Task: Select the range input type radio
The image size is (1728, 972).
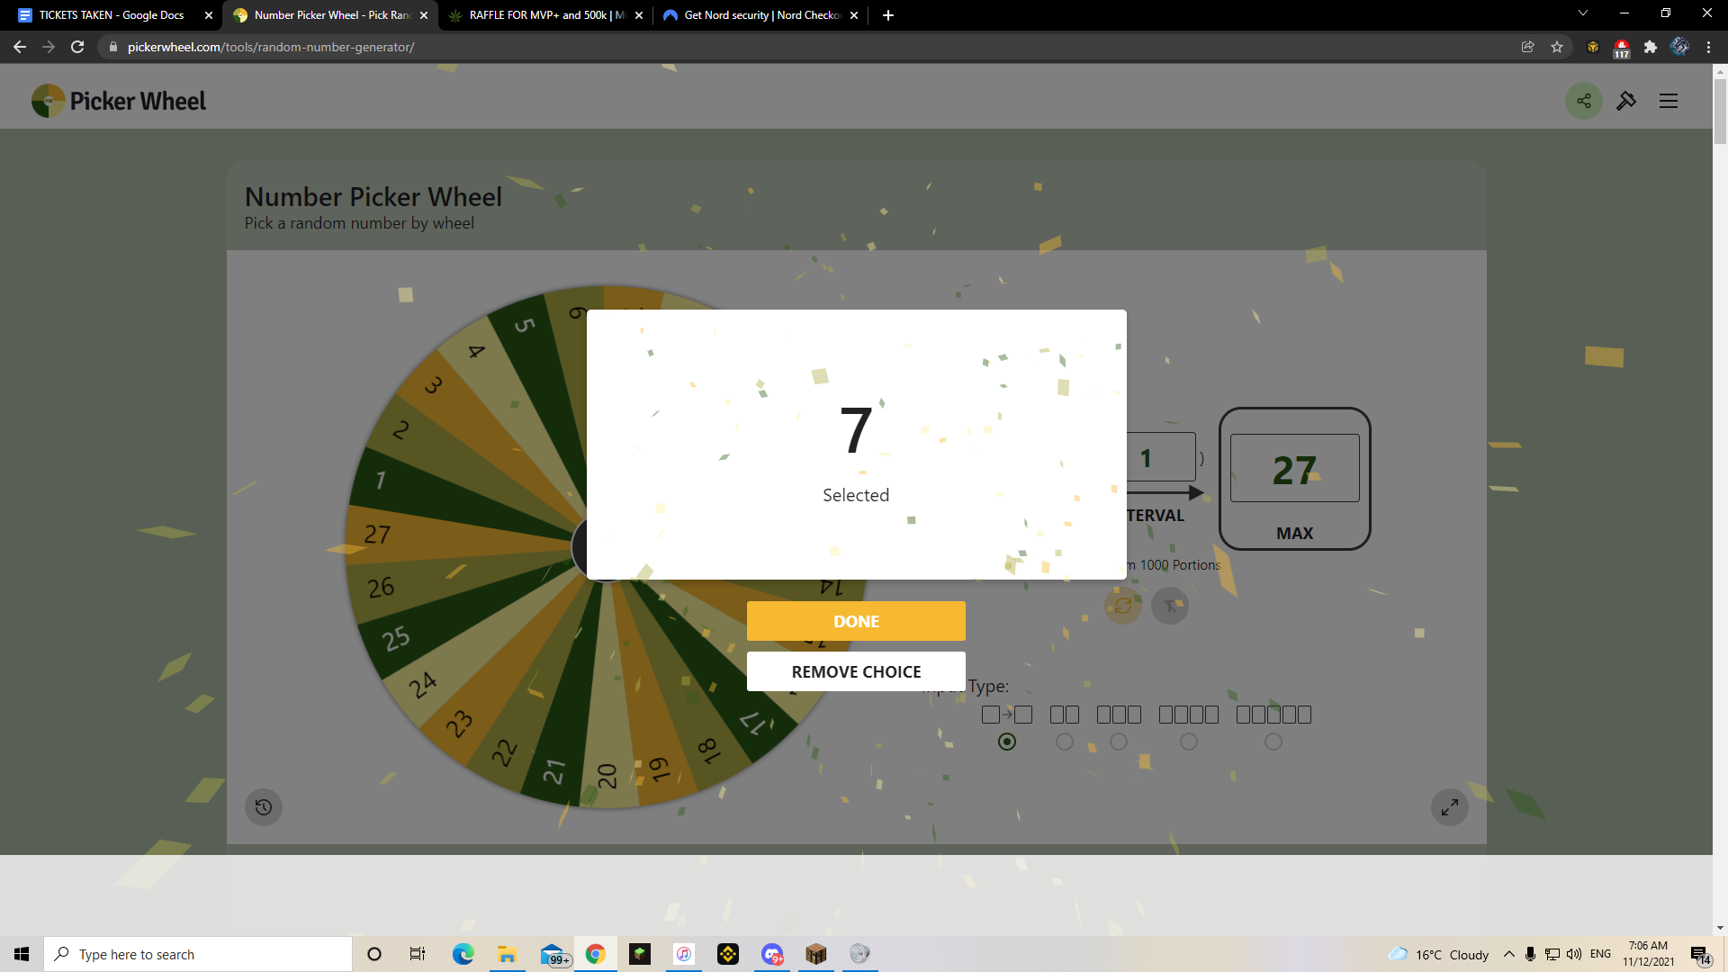Action: [1007, 742]
